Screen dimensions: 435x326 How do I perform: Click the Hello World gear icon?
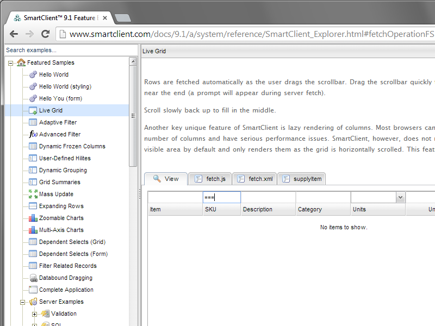point(33,74)
